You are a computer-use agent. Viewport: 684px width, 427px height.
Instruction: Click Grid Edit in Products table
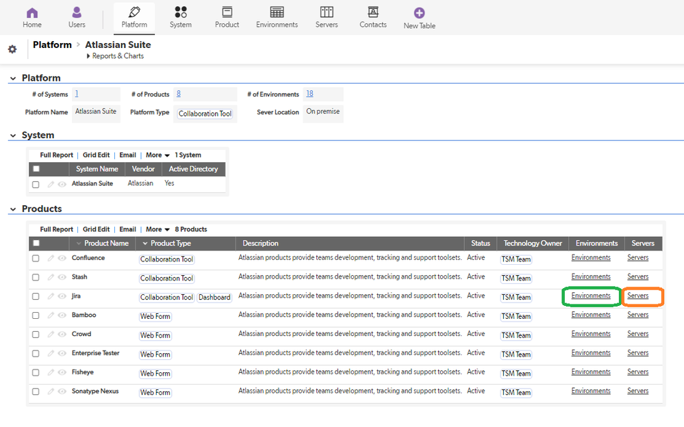click(97, 229)
